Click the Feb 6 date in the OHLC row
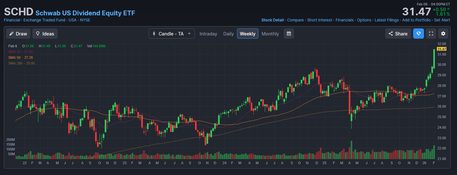 (x=12, y=46)
